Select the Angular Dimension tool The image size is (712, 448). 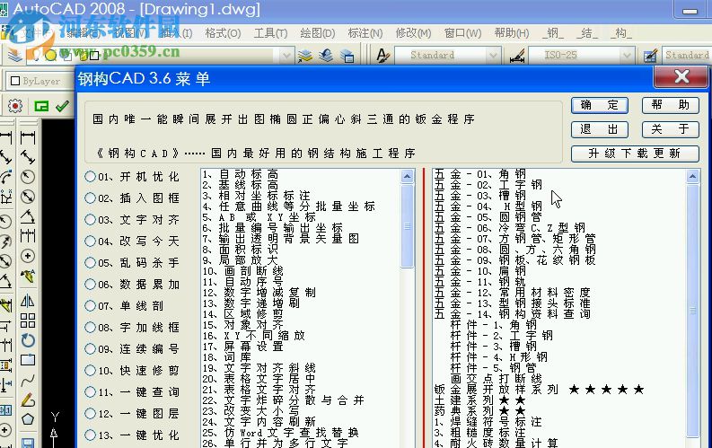tap(28, 216)
